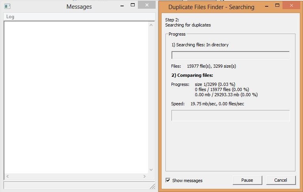Click the '15977 file(s), 3299 size(s)' text

[x=211, y=66]
